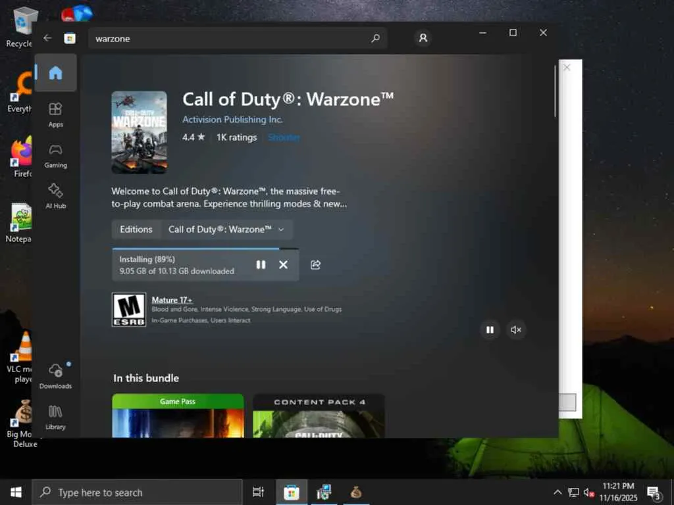The width and height of the screenshot is (674, 505).
Task: Click the Call of Duty Warzone cover art
Action: click(140, 132)
